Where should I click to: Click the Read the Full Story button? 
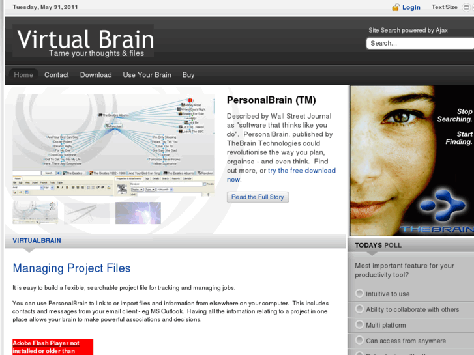(258, 197)
